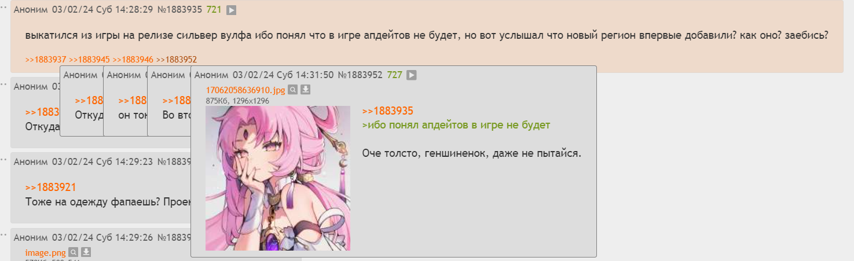Open reply link >>1883946
This screenshot has width=854, height=261.
[133, 59]
